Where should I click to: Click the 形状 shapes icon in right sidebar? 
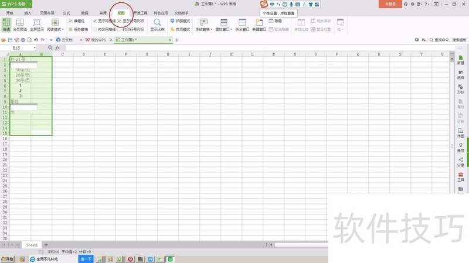click(x=461, y=89)
